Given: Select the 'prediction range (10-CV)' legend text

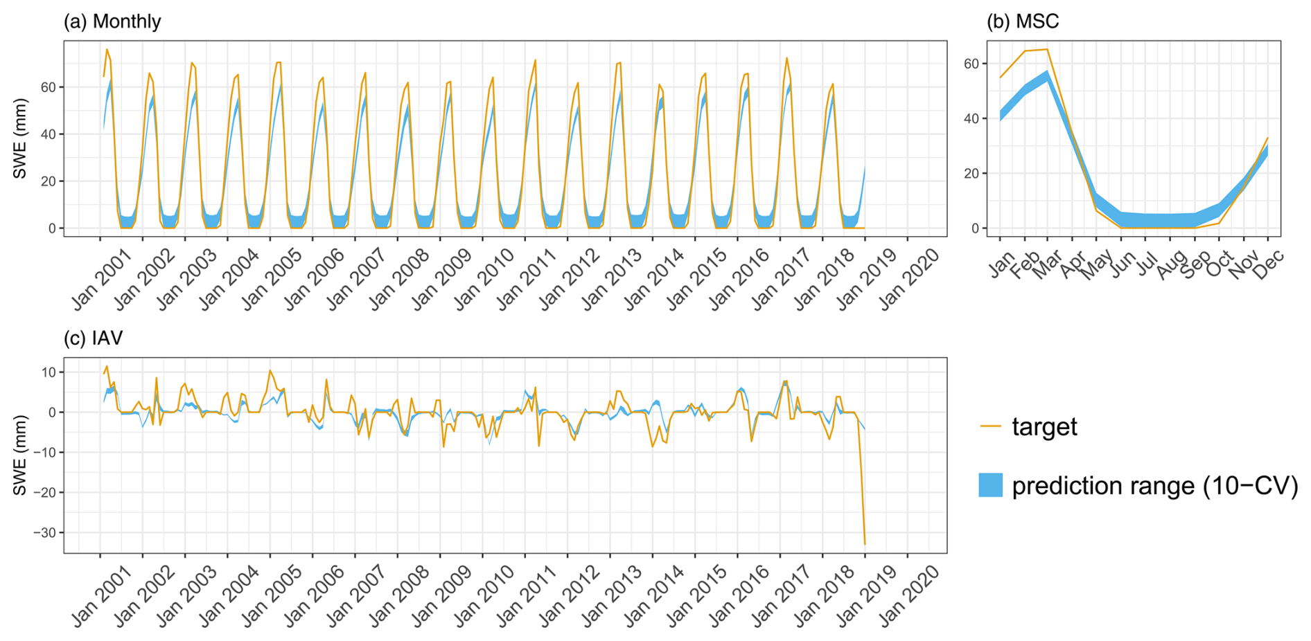Looking at the screenshot, I should pos(1154,485).
